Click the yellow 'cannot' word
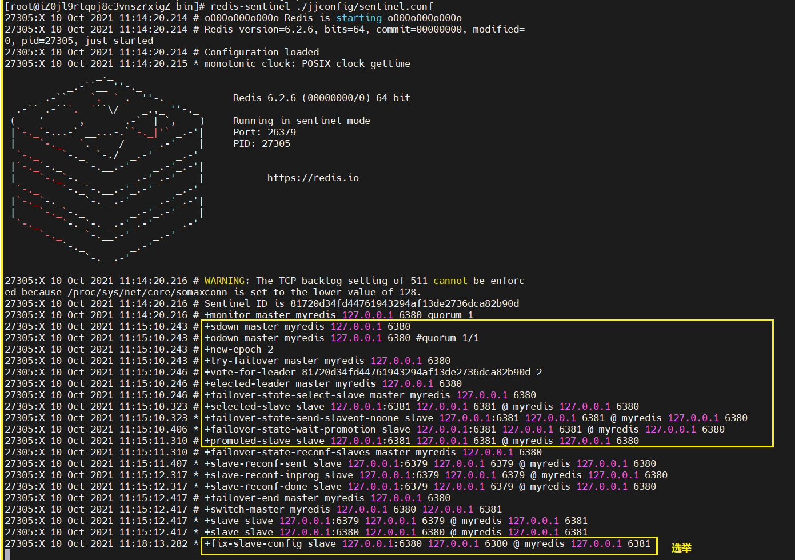The image size is (795, 560). pos(450,281)
